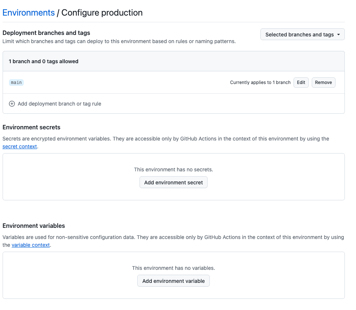356x310 pixels.
Task: Open the secret context link
Action: tap(20, 146)
